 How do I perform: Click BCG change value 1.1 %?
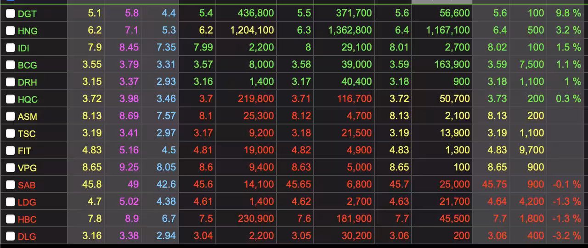click(x=568, y=64)
